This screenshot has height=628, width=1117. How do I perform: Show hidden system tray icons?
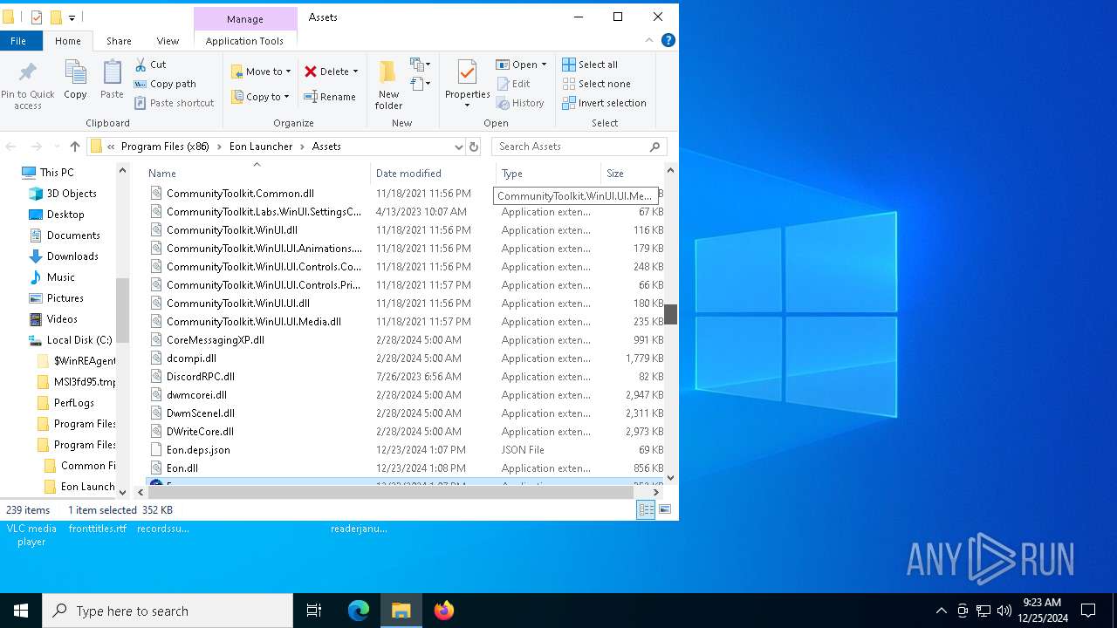pyautogui.click(x=941, y=611)
